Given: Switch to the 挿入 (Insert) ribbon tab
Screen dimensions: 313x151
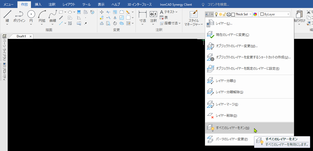Looking at the screenshot, I should click(38, 4).
